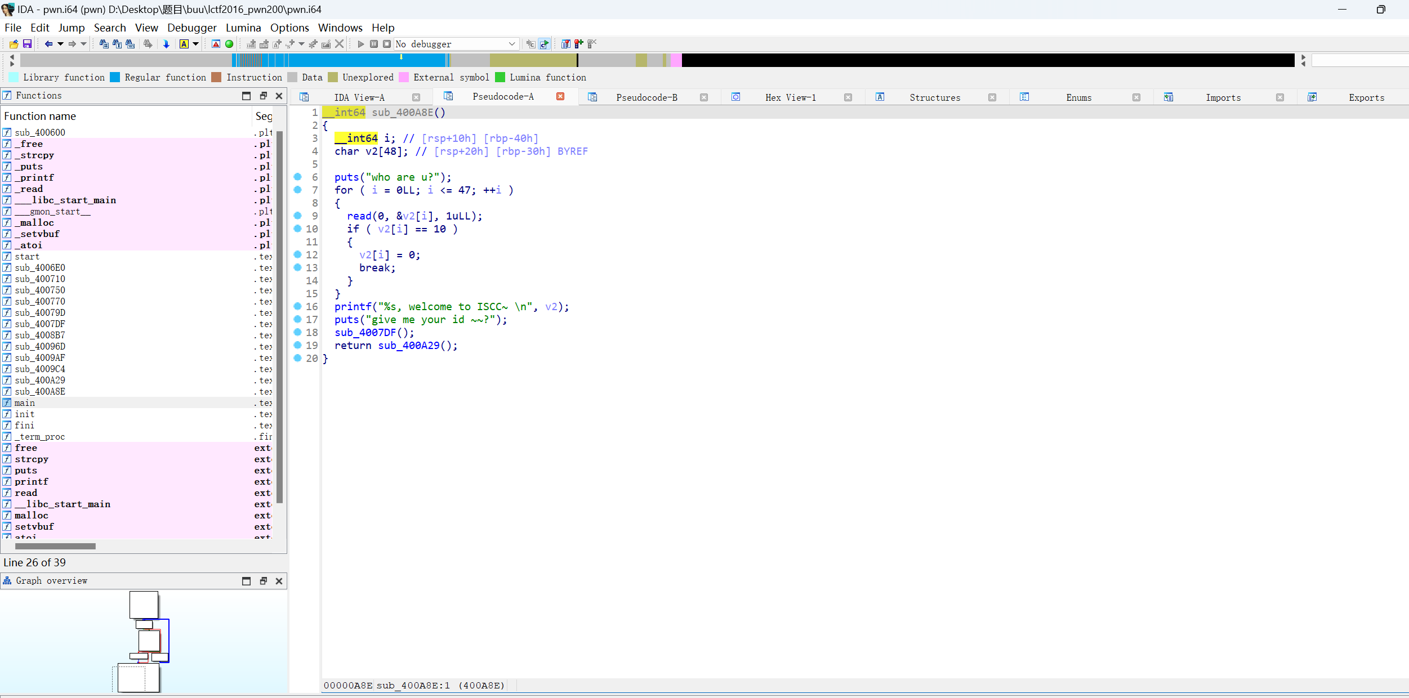This screenshot has width=1409, height=698.
Task: Jump forward using the right arrow icon
Action: pos(72,44)
